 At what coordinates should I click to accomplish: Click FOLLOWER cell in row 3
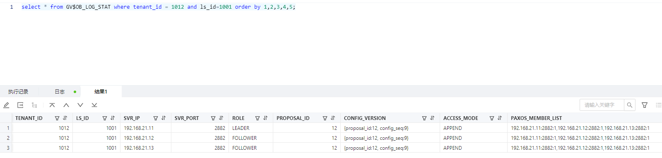point(251,148)
